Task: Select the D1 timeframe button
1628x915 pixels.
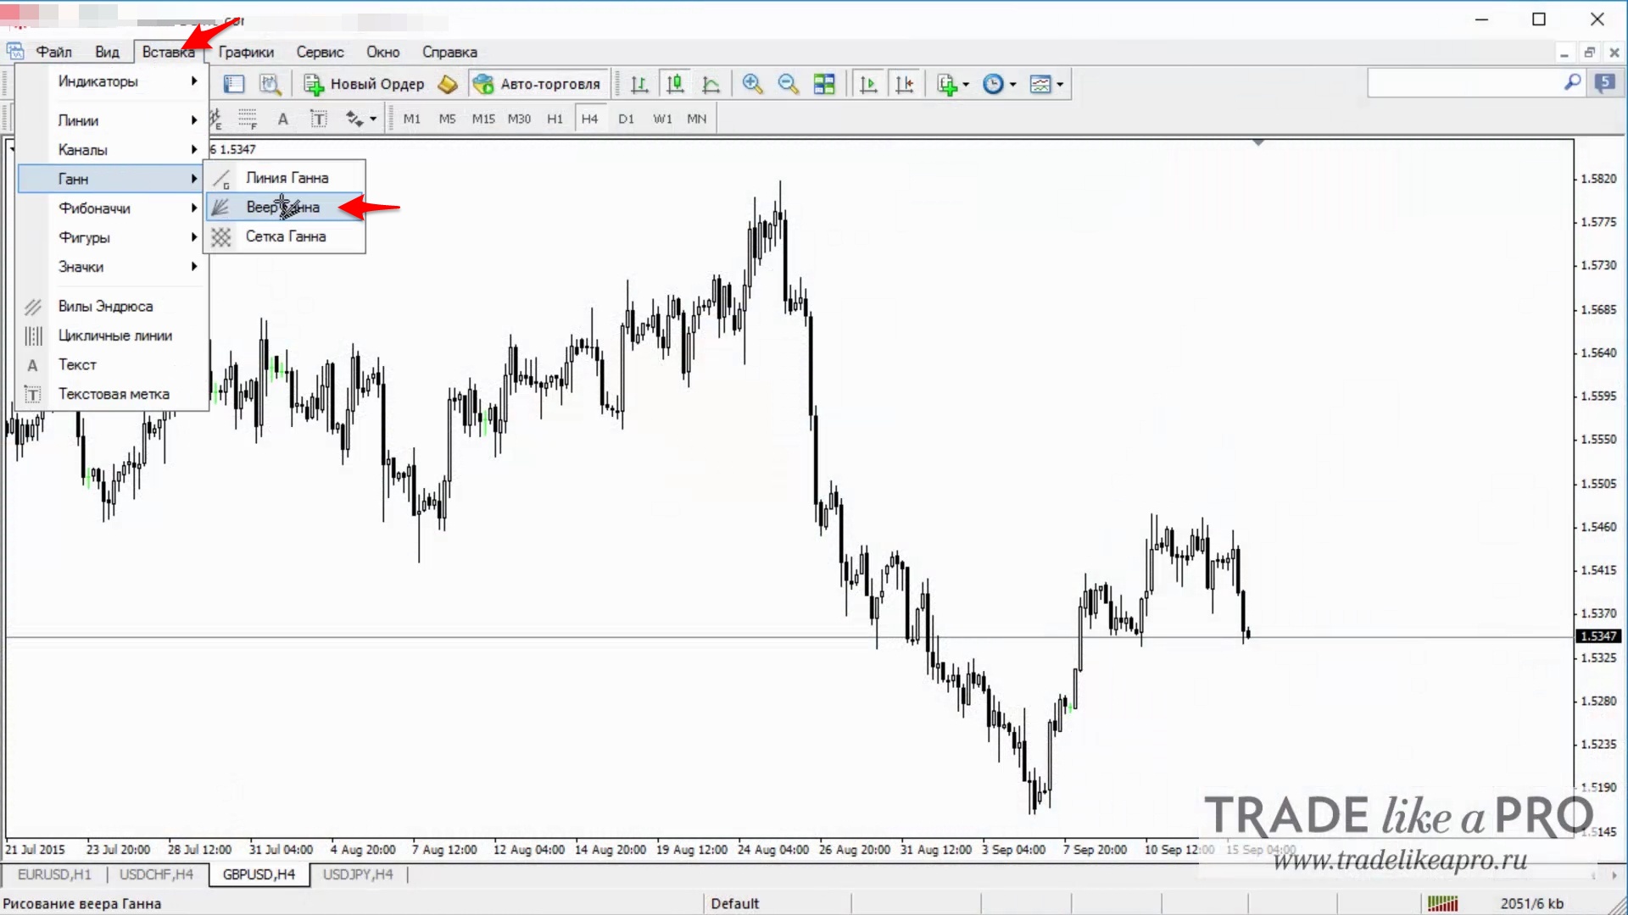Action: click(626, 119)
